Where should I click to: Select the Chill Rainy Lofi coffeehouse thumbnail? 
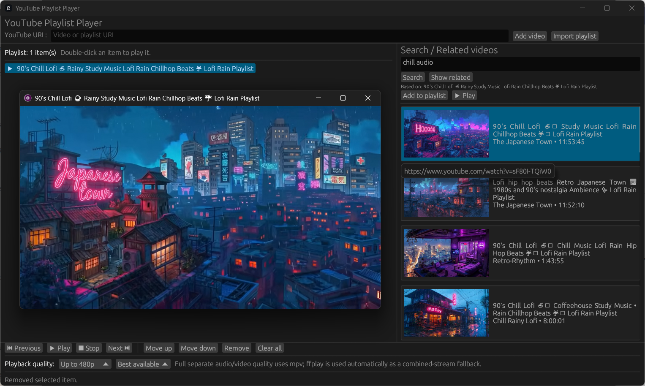click(x=446, y=313)
